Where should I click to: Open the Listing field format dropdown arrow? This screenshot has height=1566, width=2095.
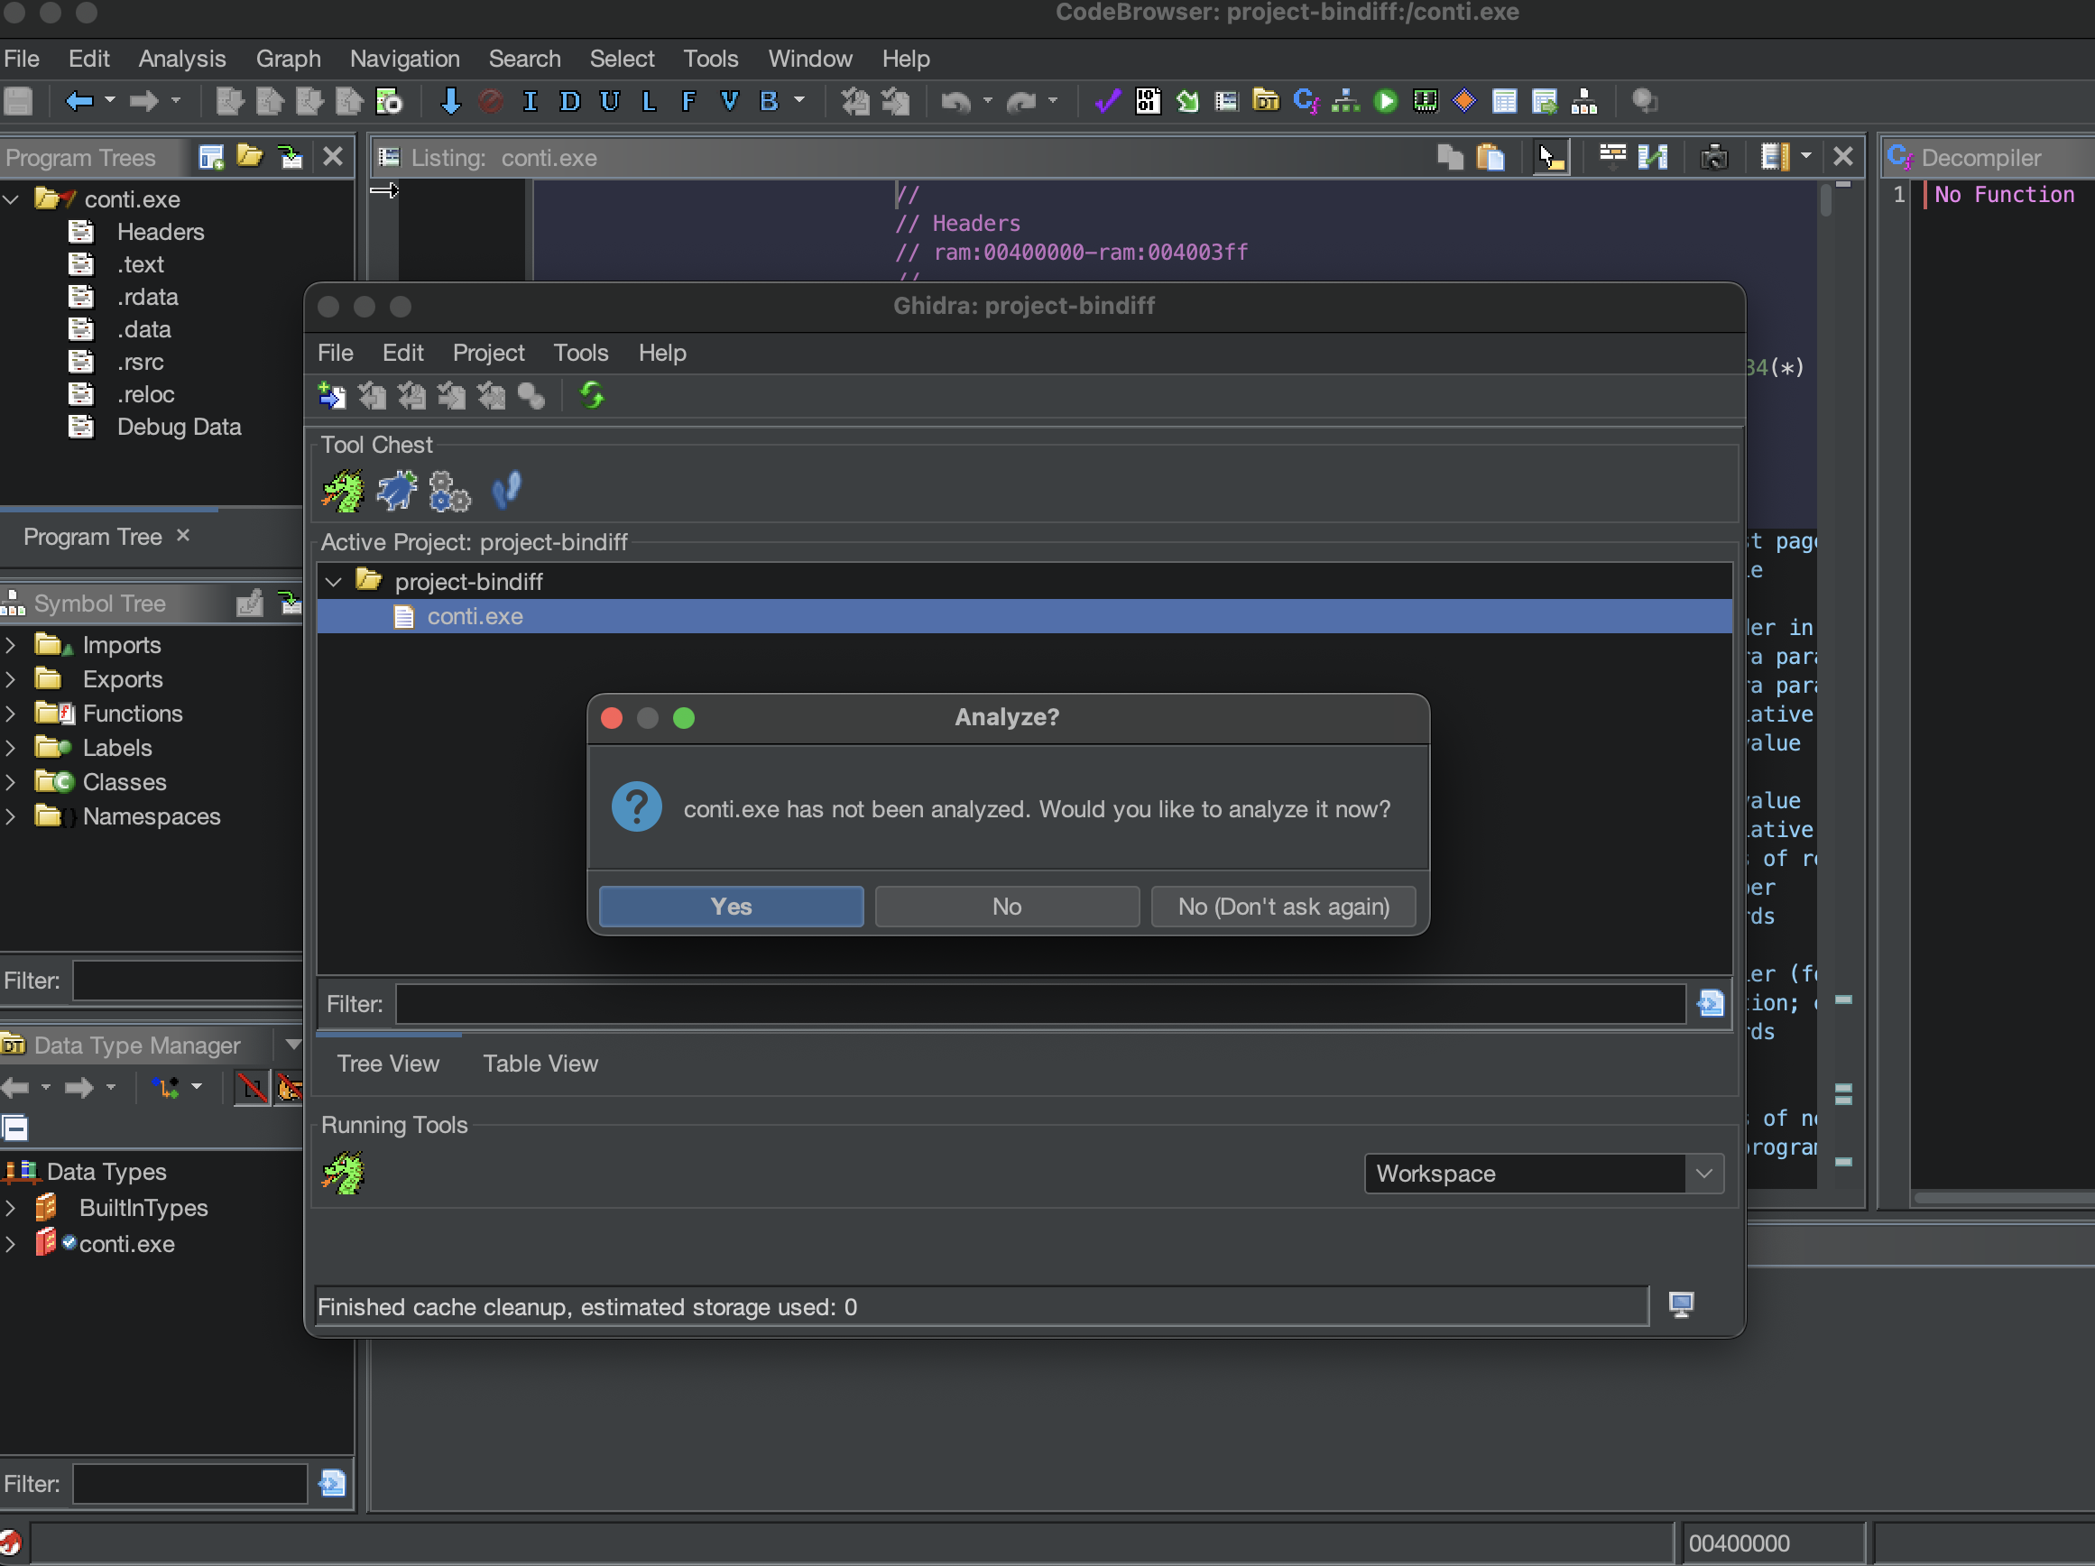click(1806, 156)
